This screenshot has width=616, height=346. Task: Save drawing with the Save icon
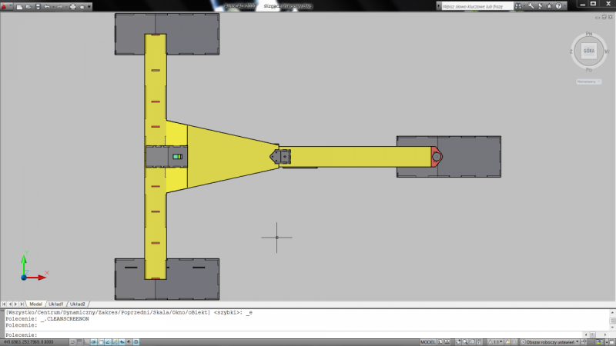click(x=36, y=6)
